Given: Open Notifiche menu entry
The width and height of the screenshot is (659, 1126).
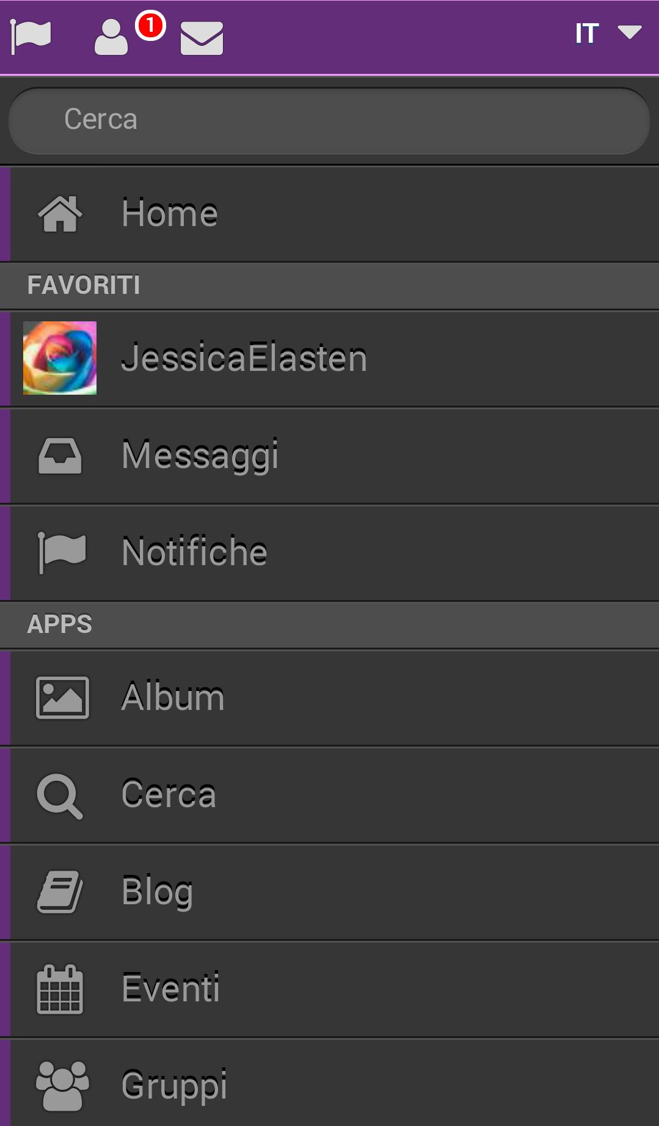Looking at the screenshot, I should pos(194,552).
